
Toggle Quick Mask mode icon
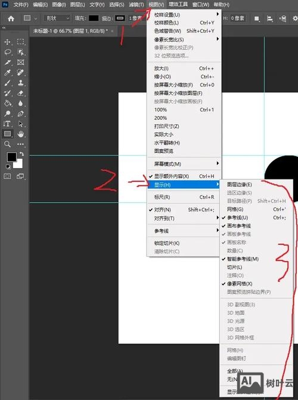click(7, 176)
